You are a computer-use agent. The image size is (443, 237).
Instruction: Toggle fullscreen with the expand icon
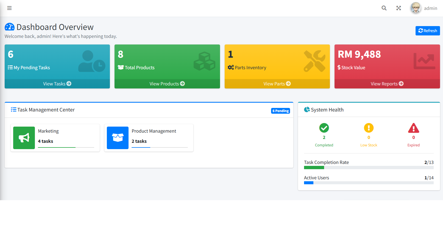click(399, 8)
